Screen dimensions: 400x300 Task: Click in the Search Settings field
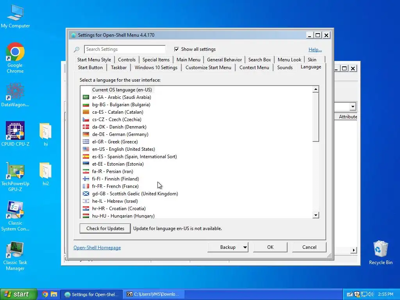pyautogui.click(x=125, y=49)
